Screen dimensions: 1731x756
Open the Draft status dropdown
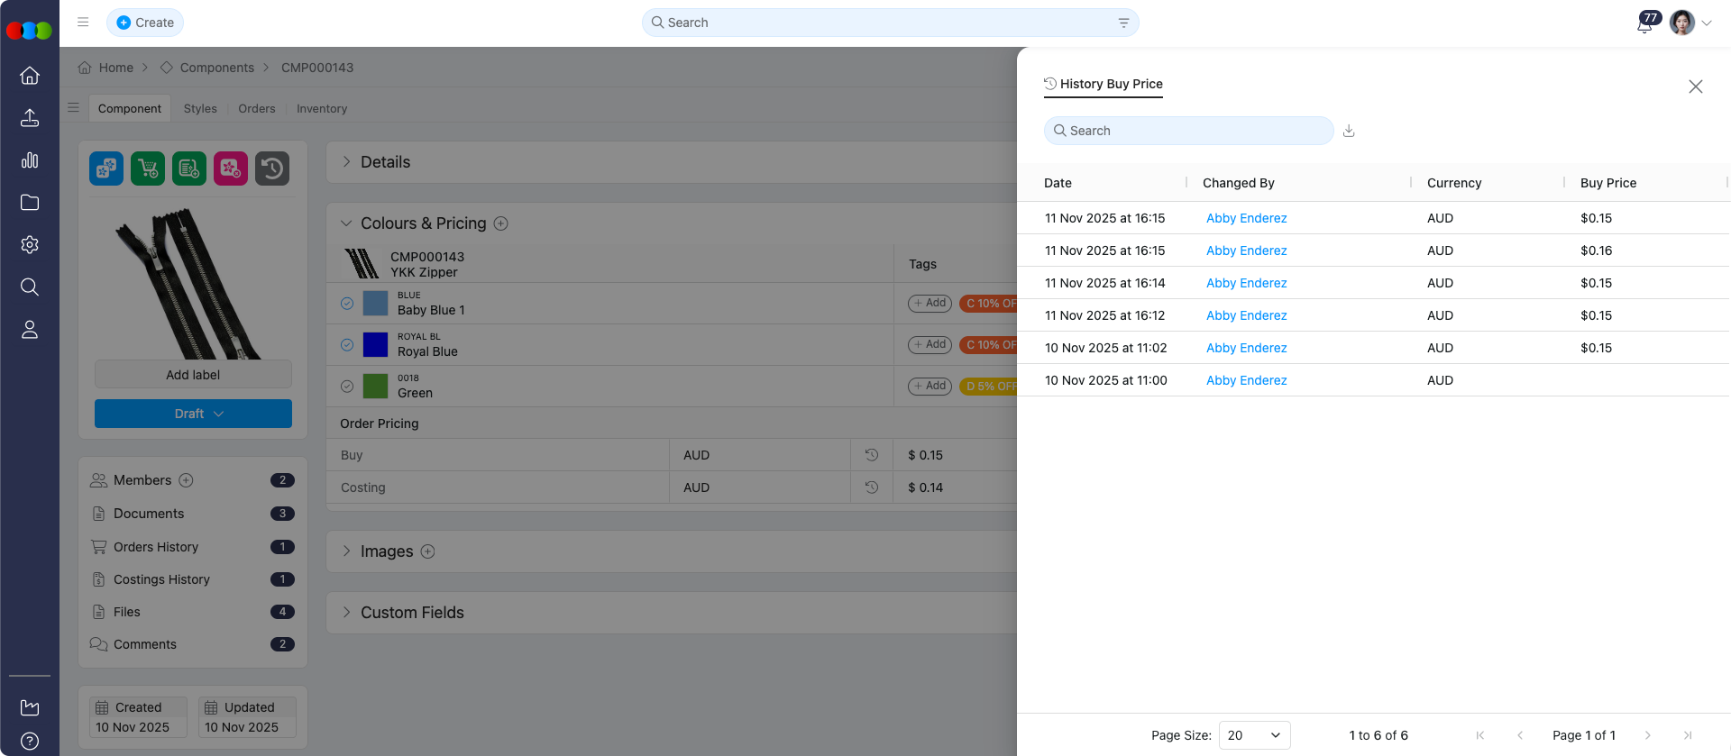(193, 414)
